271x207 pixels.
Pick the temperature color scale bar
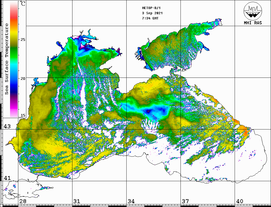(x=14, y=59)
